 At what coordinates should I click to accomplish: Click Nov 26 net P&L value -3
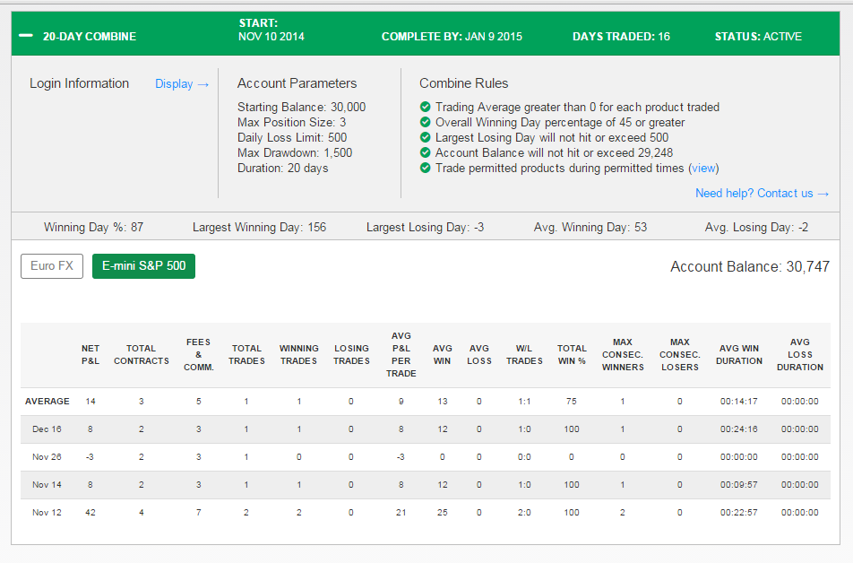coord(90,457)
